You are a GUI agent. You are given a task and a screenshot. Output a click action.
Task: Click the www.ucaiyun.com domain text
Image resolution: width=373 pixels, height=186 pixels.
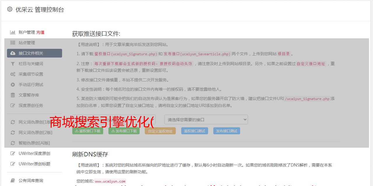point(110,181)
